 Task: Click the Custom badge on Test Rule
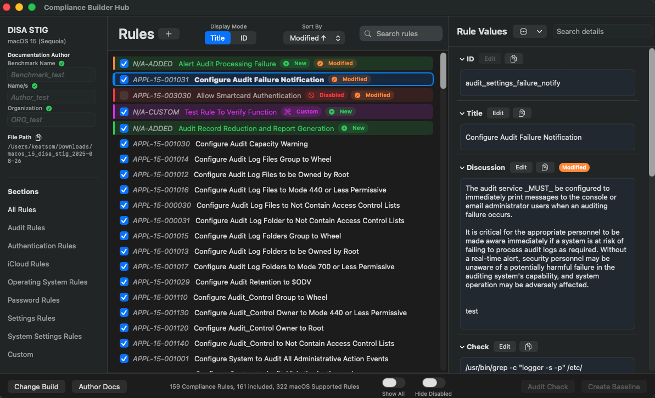point(301,111)
